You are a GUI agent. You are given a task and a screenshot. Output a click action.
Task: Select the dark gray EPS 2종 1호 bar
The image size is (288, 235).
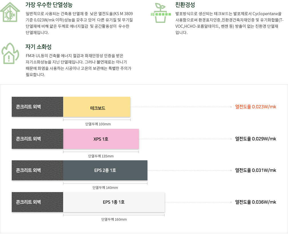[105, 170]
